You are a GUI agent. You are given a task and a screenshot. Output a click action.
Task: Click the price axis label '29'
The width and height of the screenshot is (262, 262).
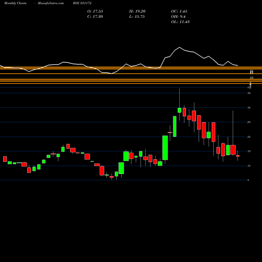click(x=249, y=122)
